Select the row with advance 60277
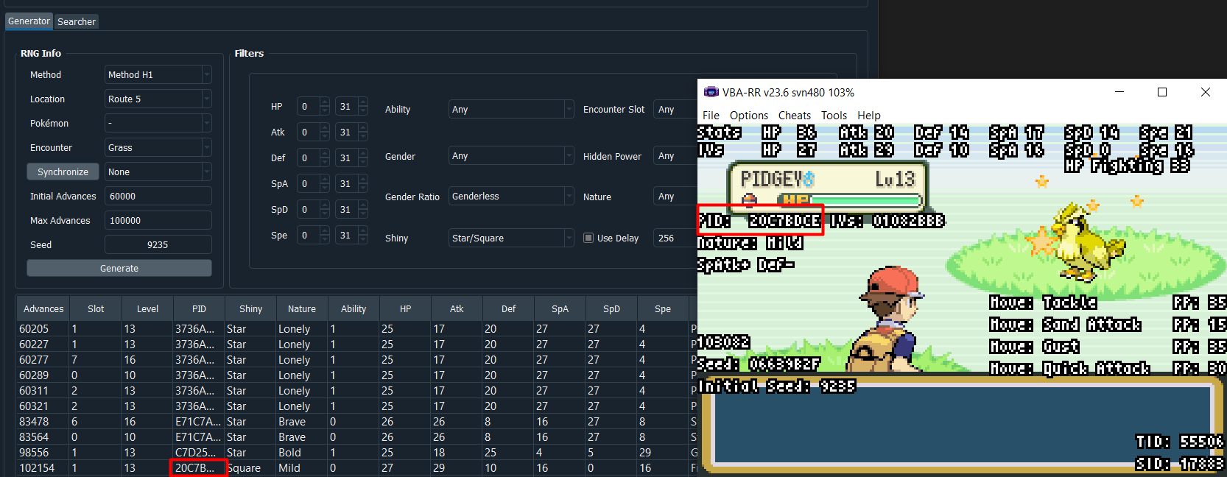 [x=356, y=359]
